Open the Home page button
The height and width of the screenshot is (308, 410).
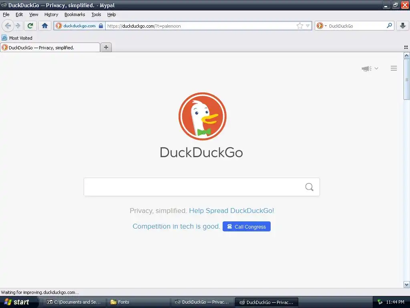point(45,26)
